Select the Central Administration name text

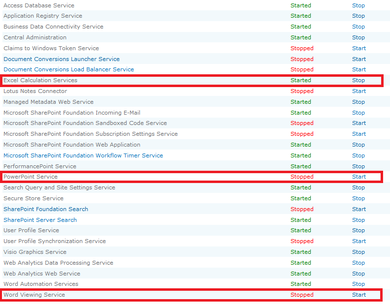pos(35,37)
